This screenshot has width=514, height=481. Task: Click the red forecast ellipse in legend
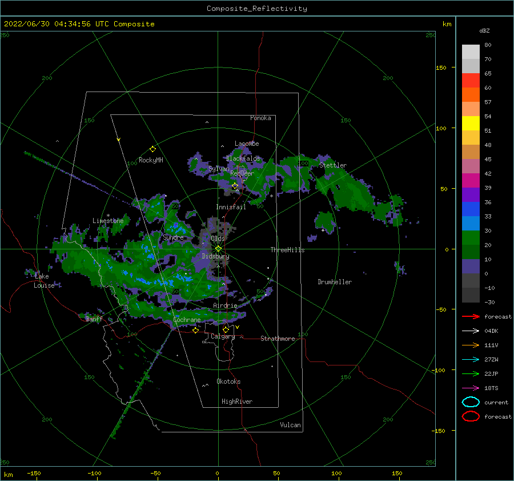point(471,416)
